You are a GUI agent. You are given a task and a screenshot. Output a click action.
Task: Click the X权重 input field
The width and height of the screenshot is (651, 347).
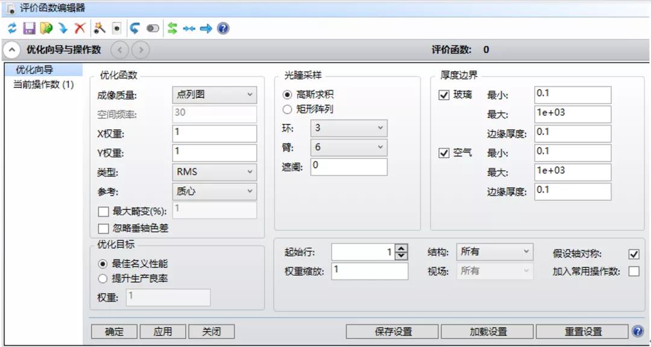pyautogui.click(x=215, y=133)
